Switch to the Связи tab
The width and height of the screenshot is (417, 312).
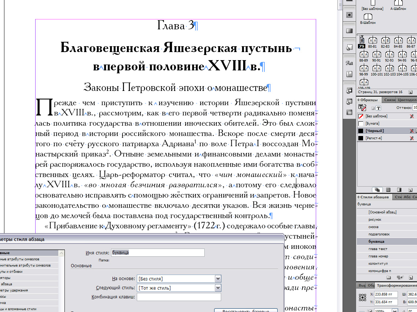click(x=389, y=100)
